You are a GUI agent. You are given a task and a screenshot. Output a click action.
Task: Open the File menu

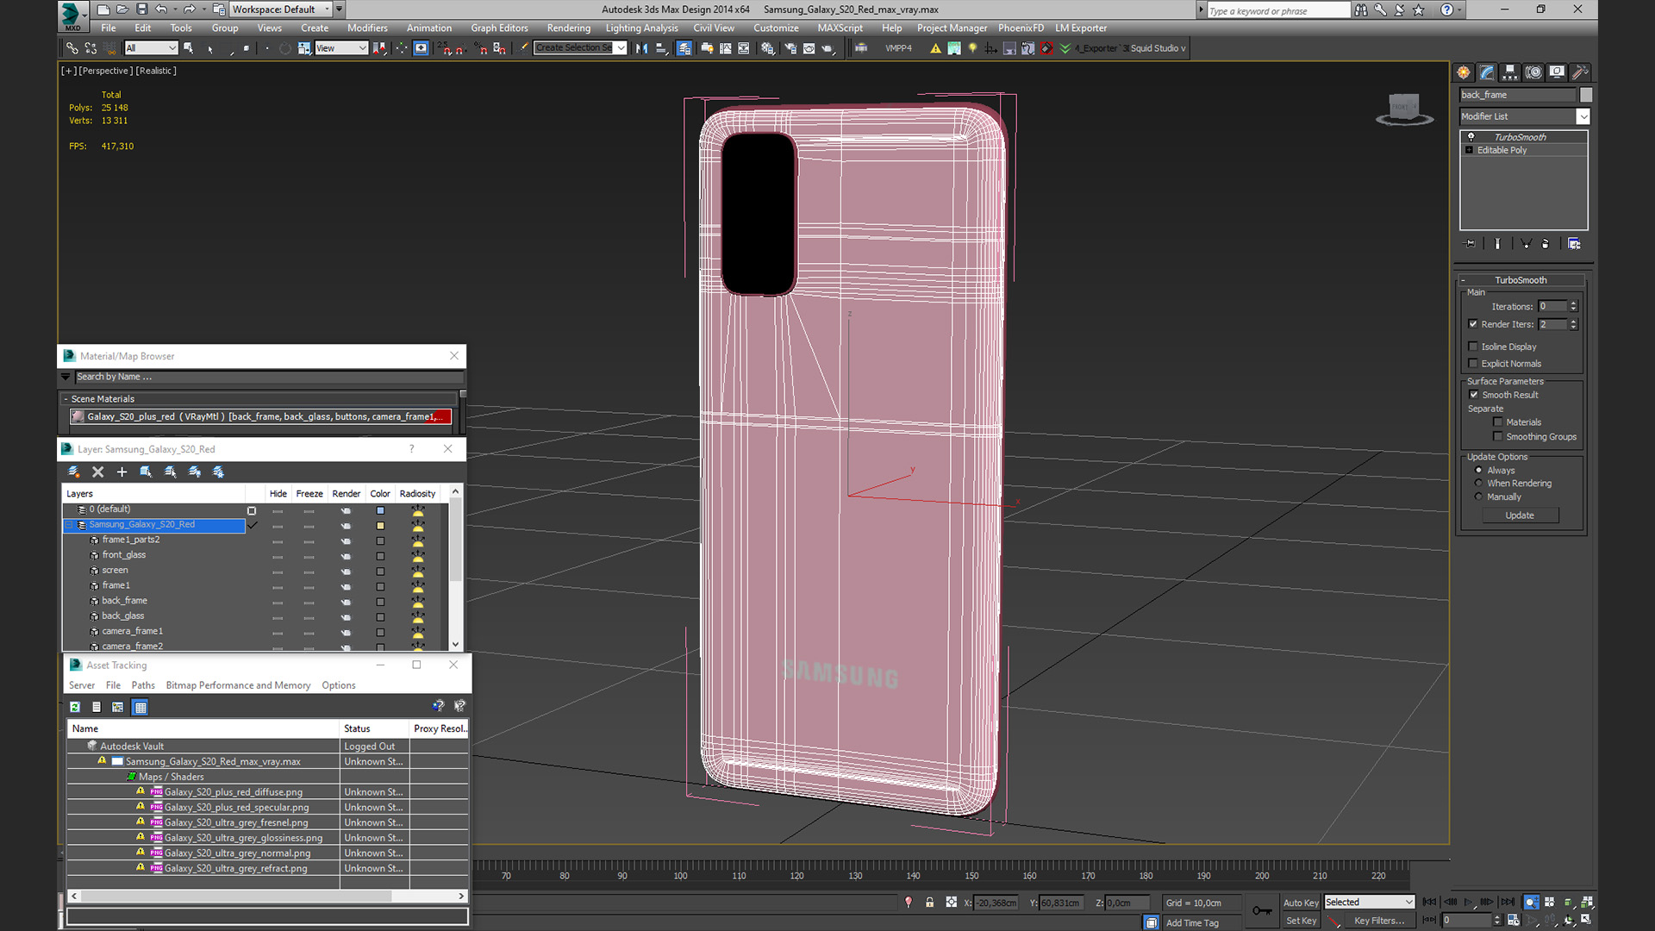coord(108,28)
